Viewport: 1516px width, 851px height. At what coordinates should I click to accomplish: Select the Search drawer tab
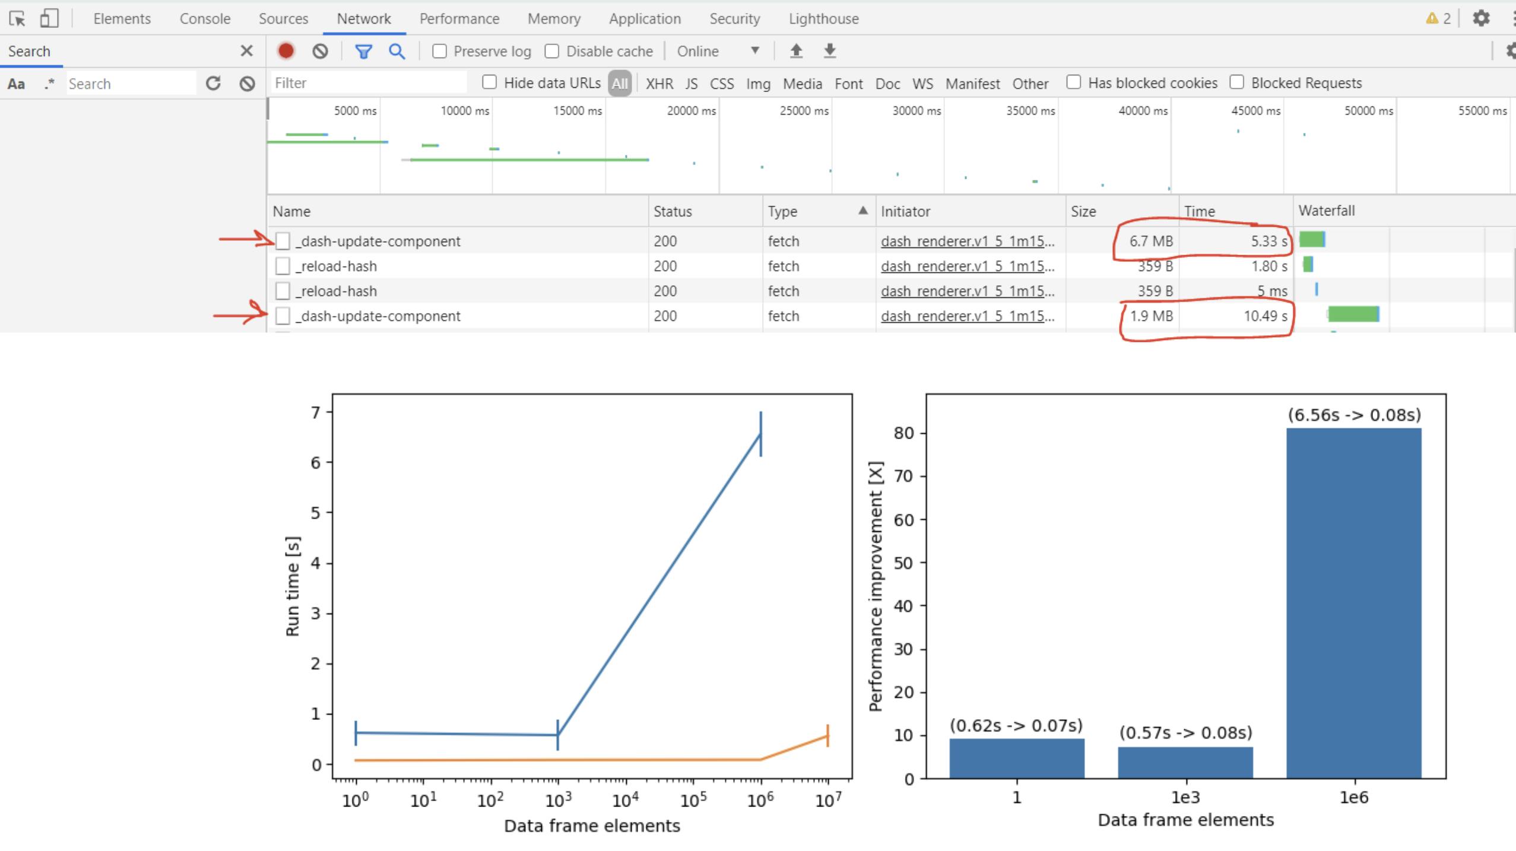pyautogui.click(x=29, y=51)
